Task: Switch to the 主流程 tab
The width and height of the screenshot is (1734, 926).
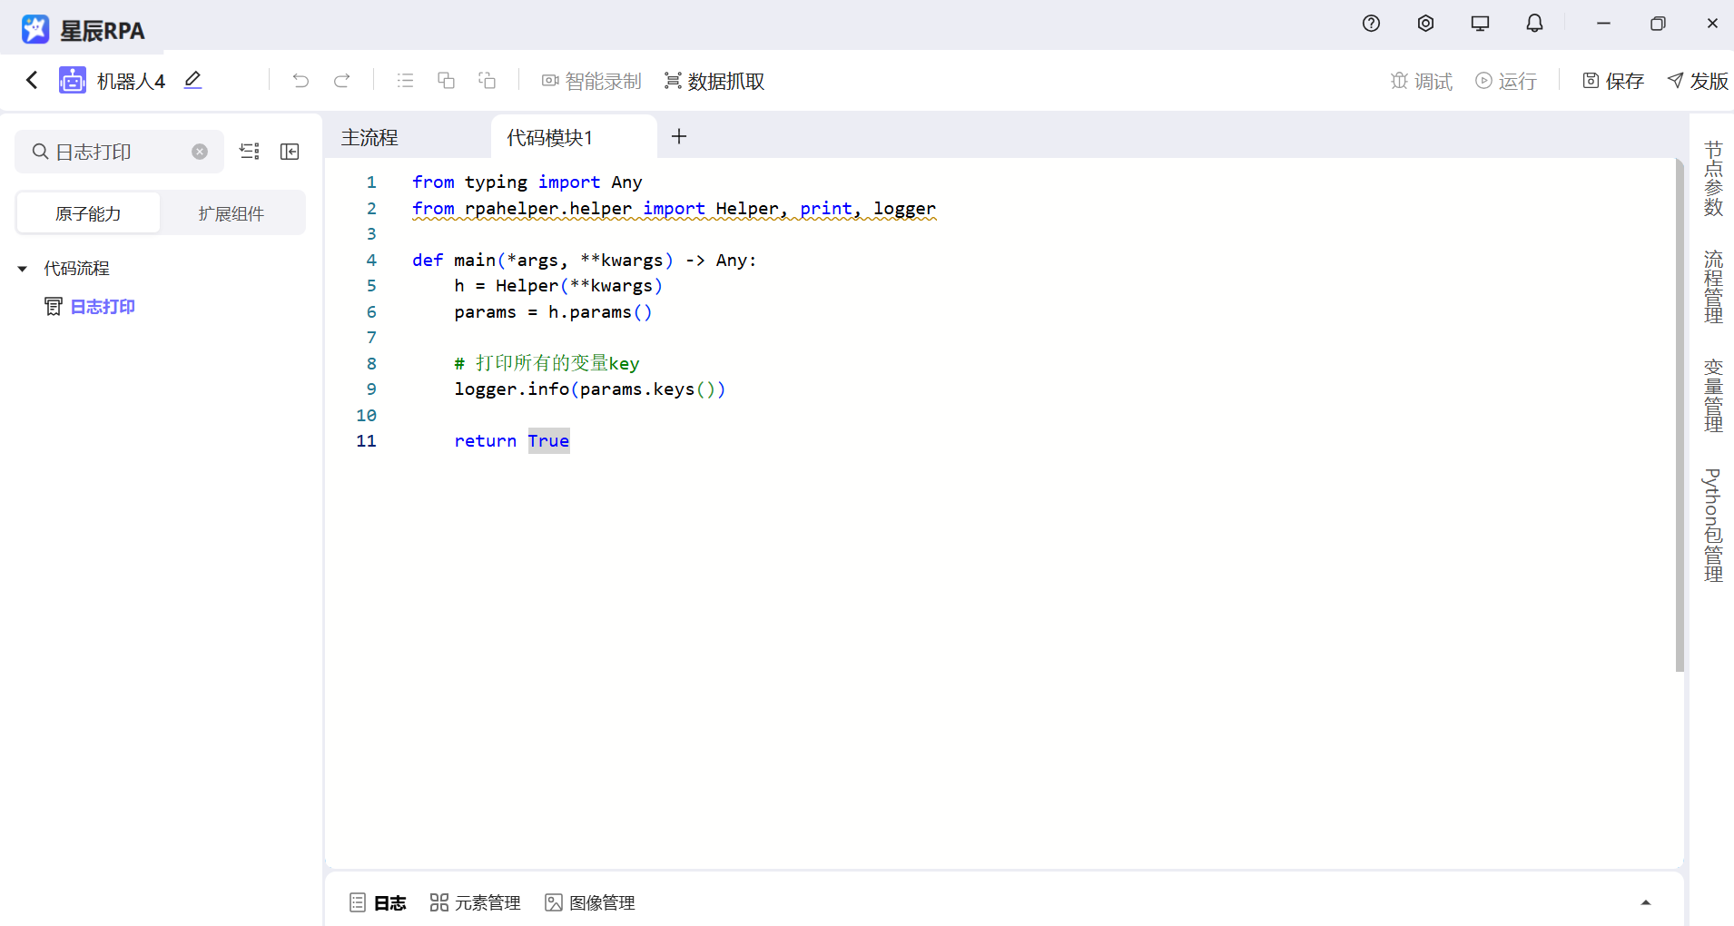Action: (x=369, y=138)
